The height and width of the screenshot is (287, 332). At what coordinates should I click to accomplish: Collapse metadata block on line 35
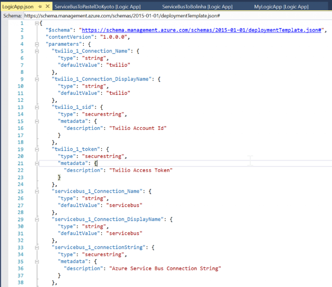[x=37, y=262]
